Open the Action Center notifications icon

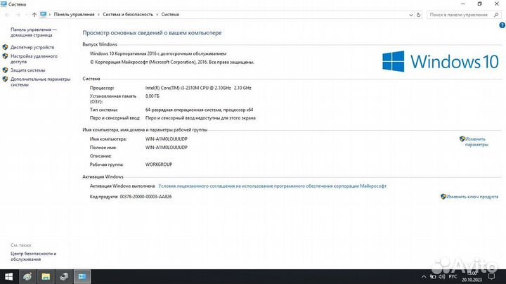coord(491,276)
